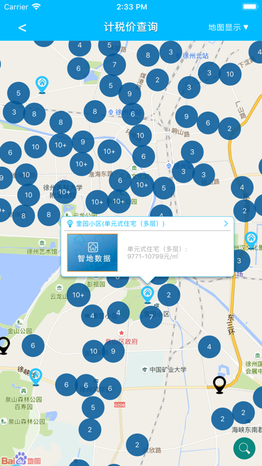Tap house pin near 徐州汉文化景区 label

click(x=251, y=240)
